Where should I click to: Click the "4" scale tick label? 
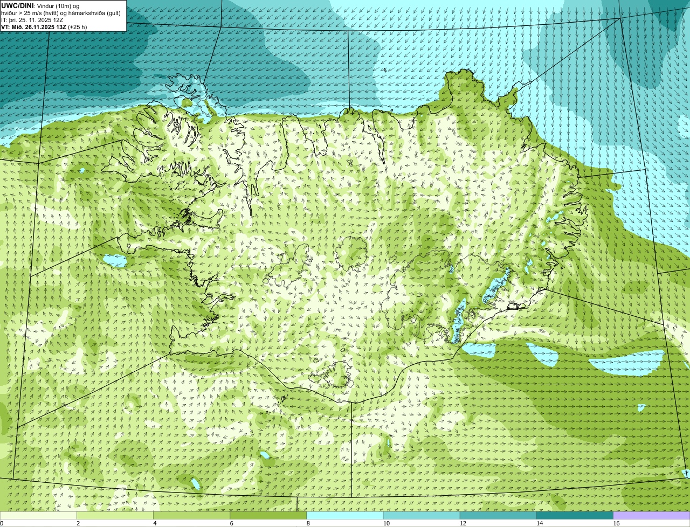[x=155, y=523]
